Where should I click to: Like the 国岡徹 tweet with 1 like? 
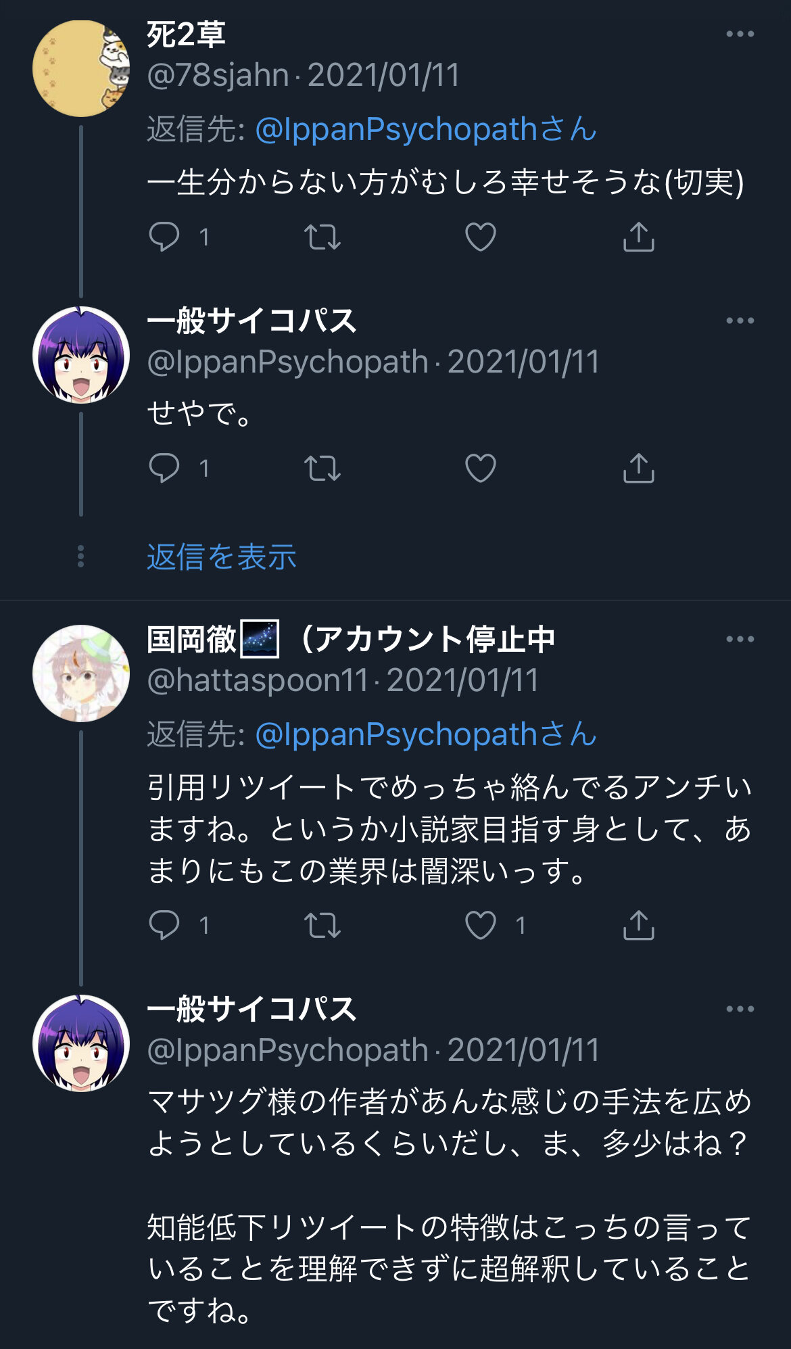coord(481,926)
